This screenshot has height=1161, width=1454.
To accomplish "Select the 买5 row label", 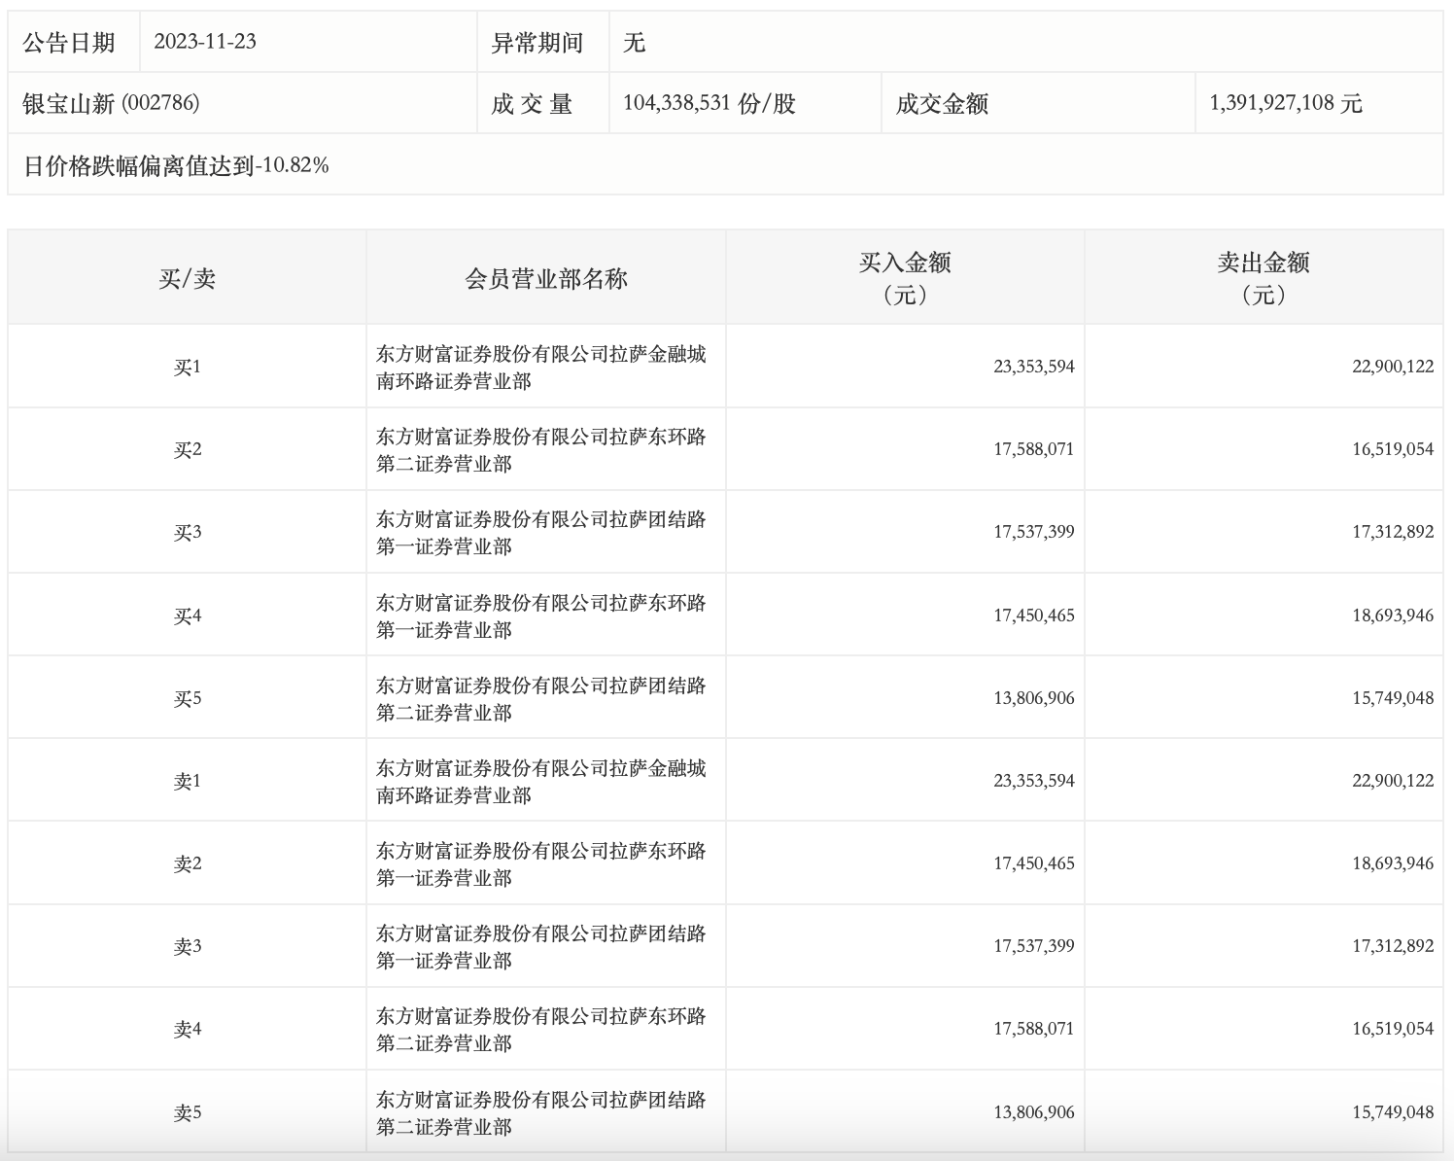I will pyautogui.click(x=187, y=698).
